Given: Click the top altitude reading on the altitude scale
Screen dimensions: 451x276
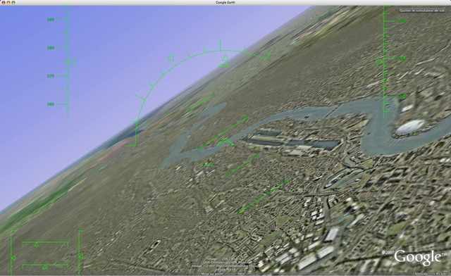Looking at the screenshot, I should [x=402, y=21].
